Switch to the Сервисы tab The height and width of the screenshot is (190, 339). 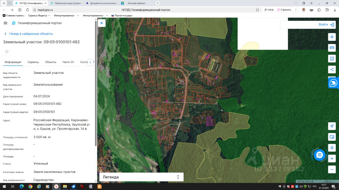pos(33,62)
